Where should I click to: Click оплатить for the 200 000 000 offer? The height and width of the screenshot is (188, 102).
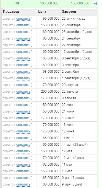tap(23, 92)
